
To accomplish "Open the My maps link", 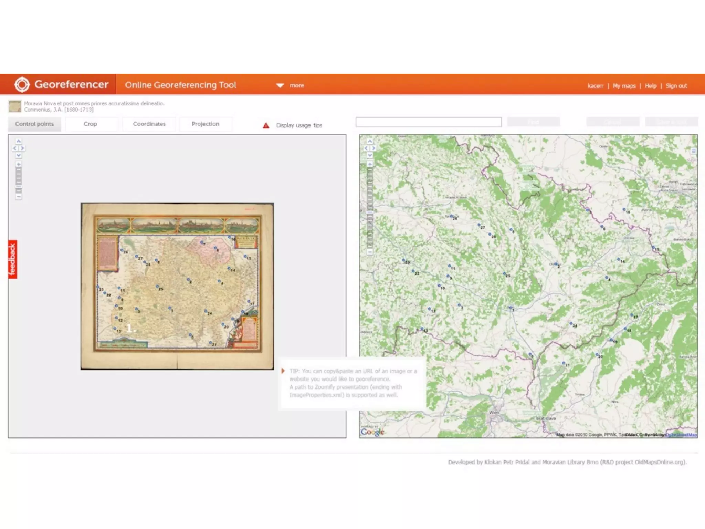I will (624, 86).
